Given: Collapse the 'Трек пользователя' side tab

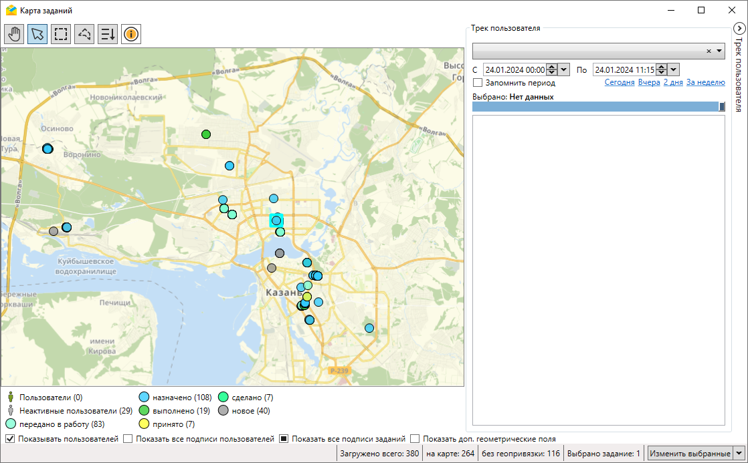Looking at the screenshot, I should click(x=739, y=29).
